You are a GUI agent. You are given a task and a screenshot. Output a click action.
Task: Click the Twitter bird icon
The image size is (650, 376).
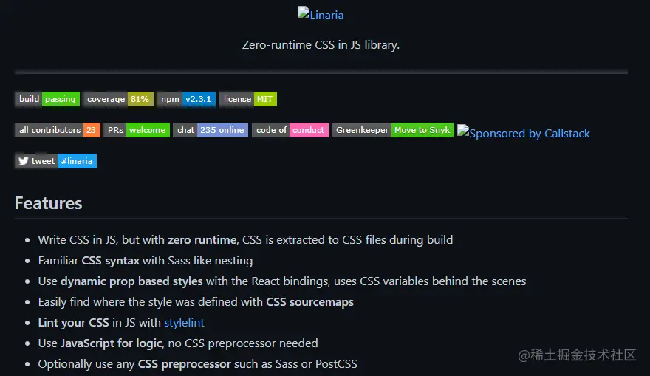(x=24, y=161)
